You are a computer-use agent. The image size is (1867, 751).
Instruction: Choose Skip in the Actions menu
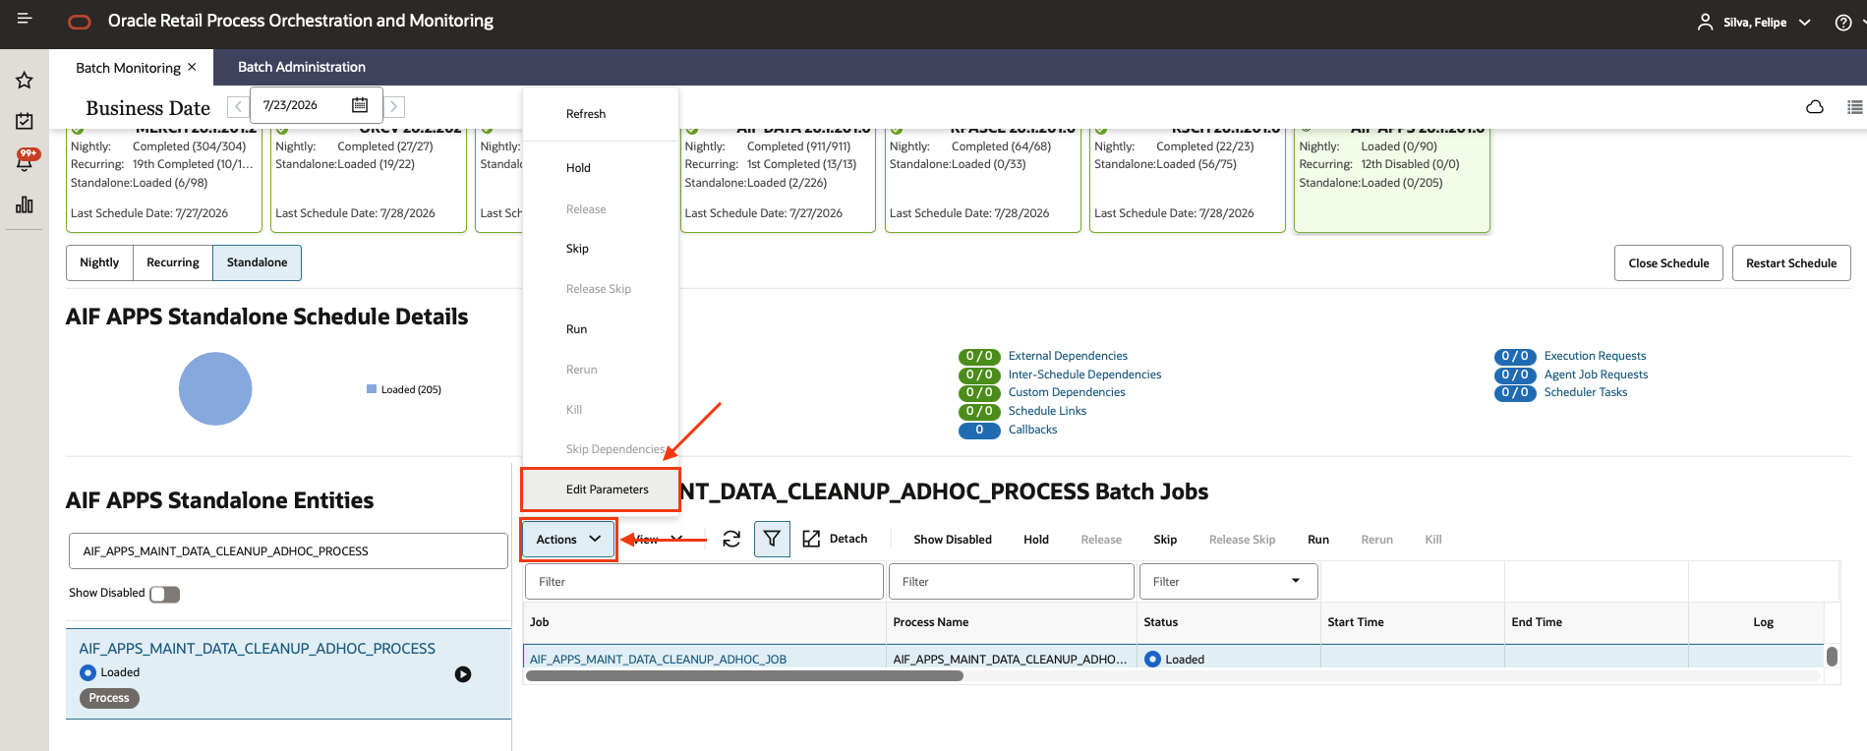tap(577, 249)
